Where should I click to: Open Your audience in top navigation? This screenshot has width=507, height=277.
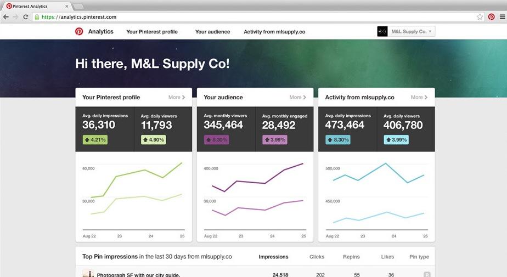pos(212,32)
